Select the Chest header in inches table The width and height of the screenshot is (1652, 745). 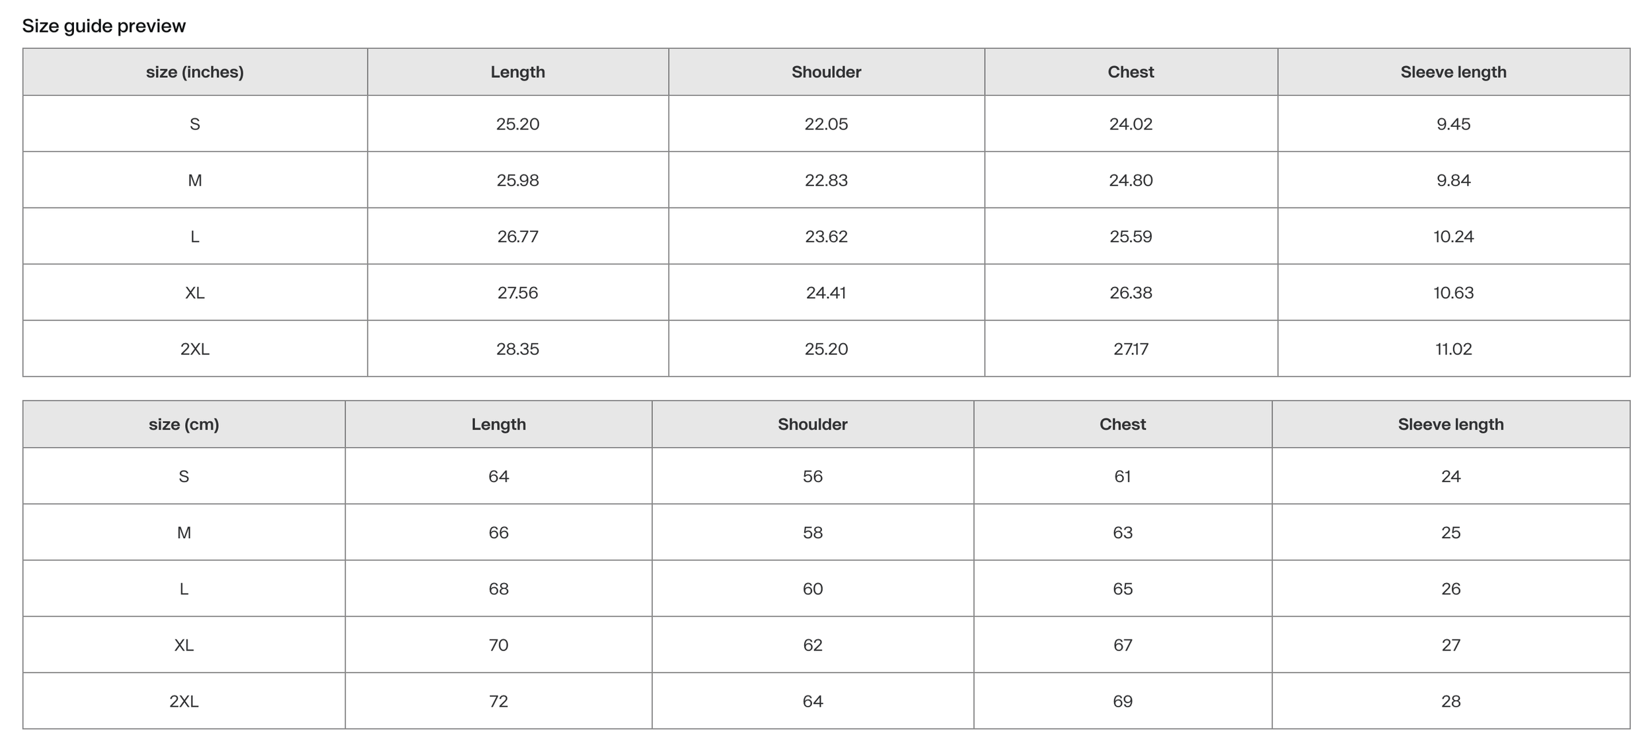coord(1131,72)
